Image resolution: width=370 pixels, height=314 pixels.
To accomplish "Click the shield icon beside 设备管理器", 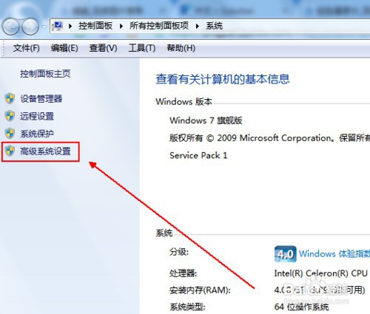I will point(10,98).
